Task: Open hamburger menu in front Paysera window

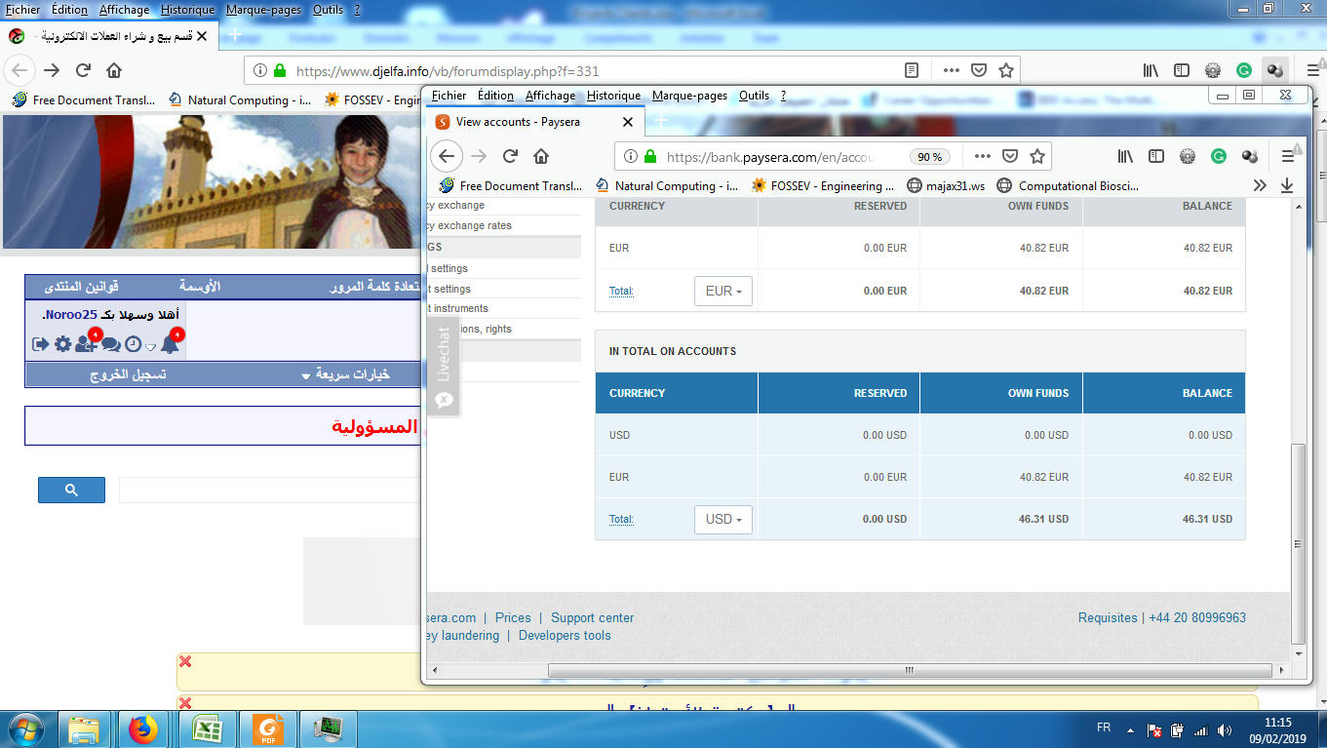Action: click(1288, 156)
